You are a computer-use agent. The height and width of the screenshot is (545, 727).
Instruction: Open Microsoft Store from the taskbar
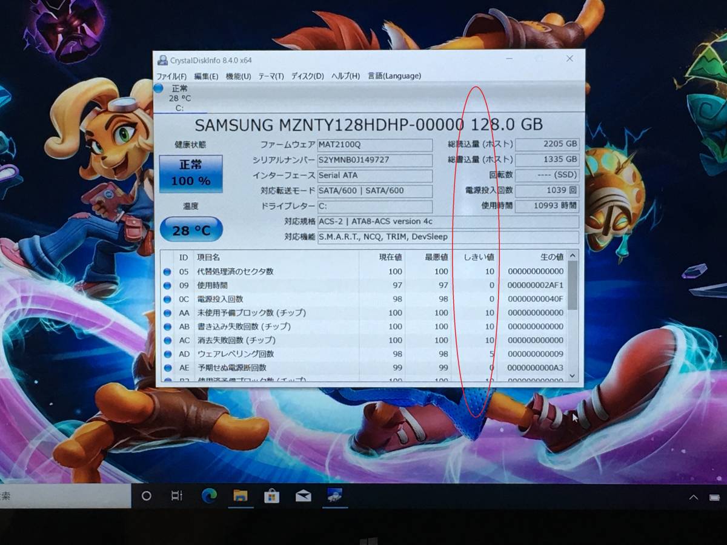point(271,496)
